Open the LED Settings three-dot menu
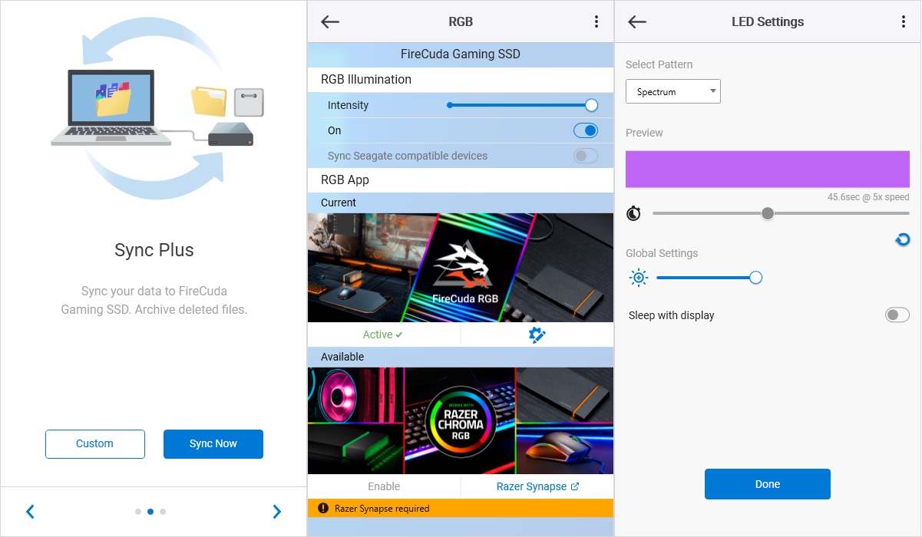The width and height of the screenshot is (922, 537). coord(904,21)
